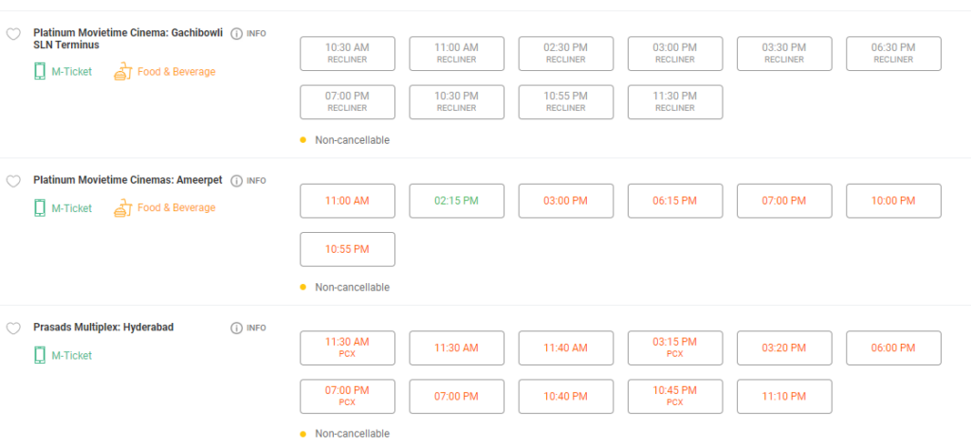
Task: Pick 11:30 PM Recliner showtime at Gachibowli
Action: click(x=674, y=102)
